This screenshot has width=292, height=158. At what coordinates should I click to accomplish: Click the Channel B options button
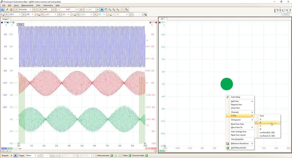point(38,14)
